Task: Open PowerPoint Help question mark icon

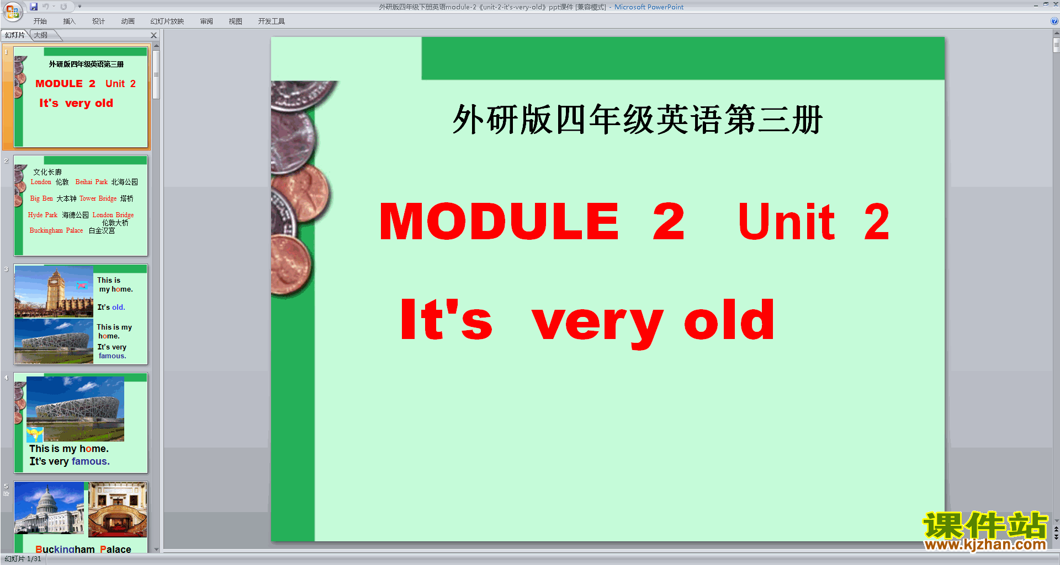Action: click(x=1054, y=21)
